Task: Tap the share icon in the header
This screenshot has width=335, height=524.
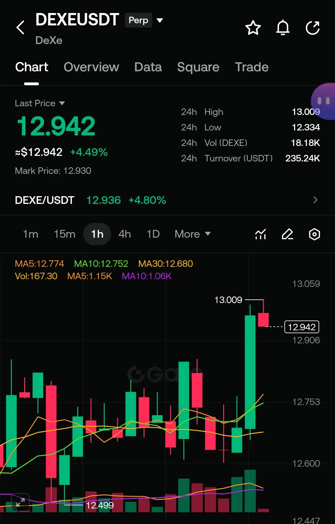Action: coord(313,28)
